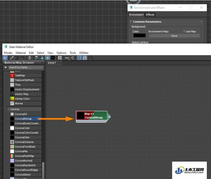Toggle the Parameter Editor panel icon
The width and height of the screenshot is (211, 179).
[85, 58]
